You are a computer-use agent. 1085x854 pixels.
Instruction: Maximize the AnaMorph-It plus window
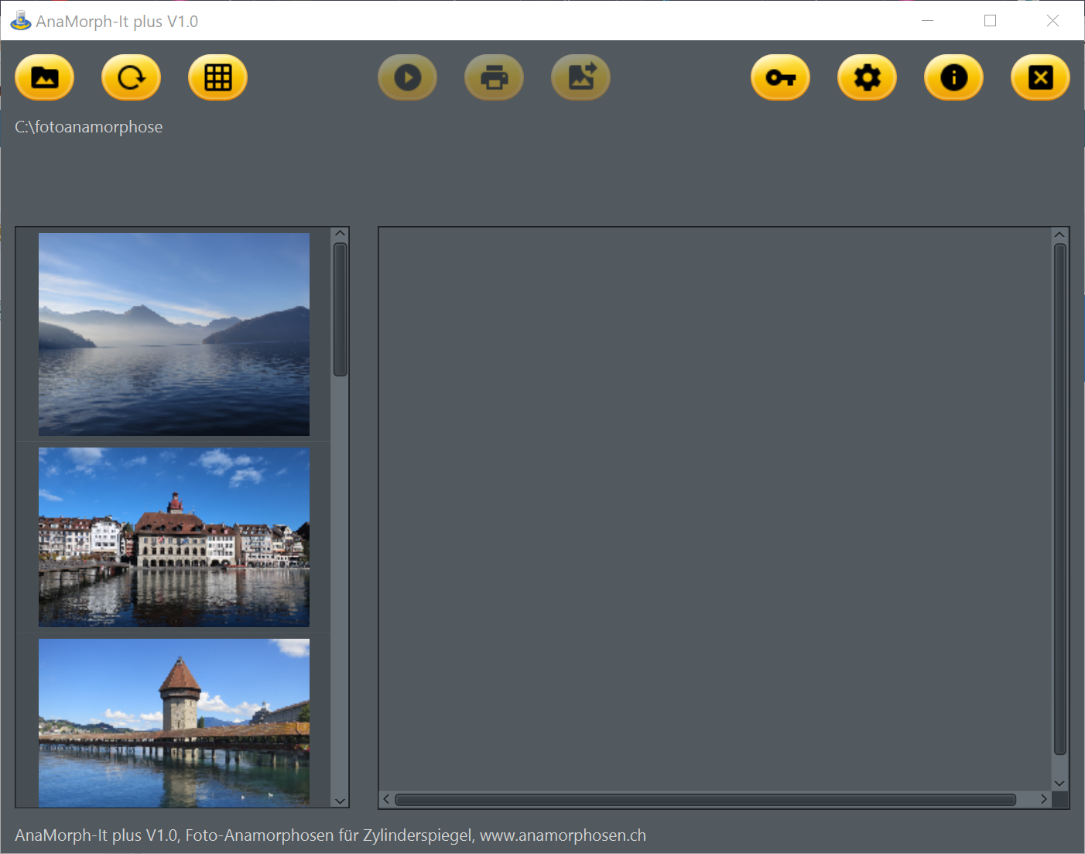point(990,21)
